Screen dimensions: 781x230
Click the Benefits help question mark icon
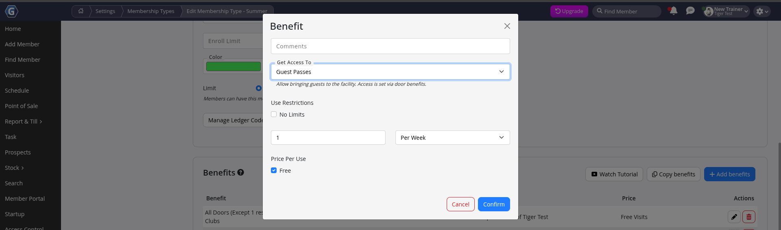pyautogui.click(x=241, y=173)
